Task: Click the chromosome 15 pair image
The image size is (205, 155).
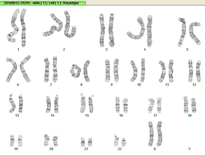Action: [x=87, y=103]
